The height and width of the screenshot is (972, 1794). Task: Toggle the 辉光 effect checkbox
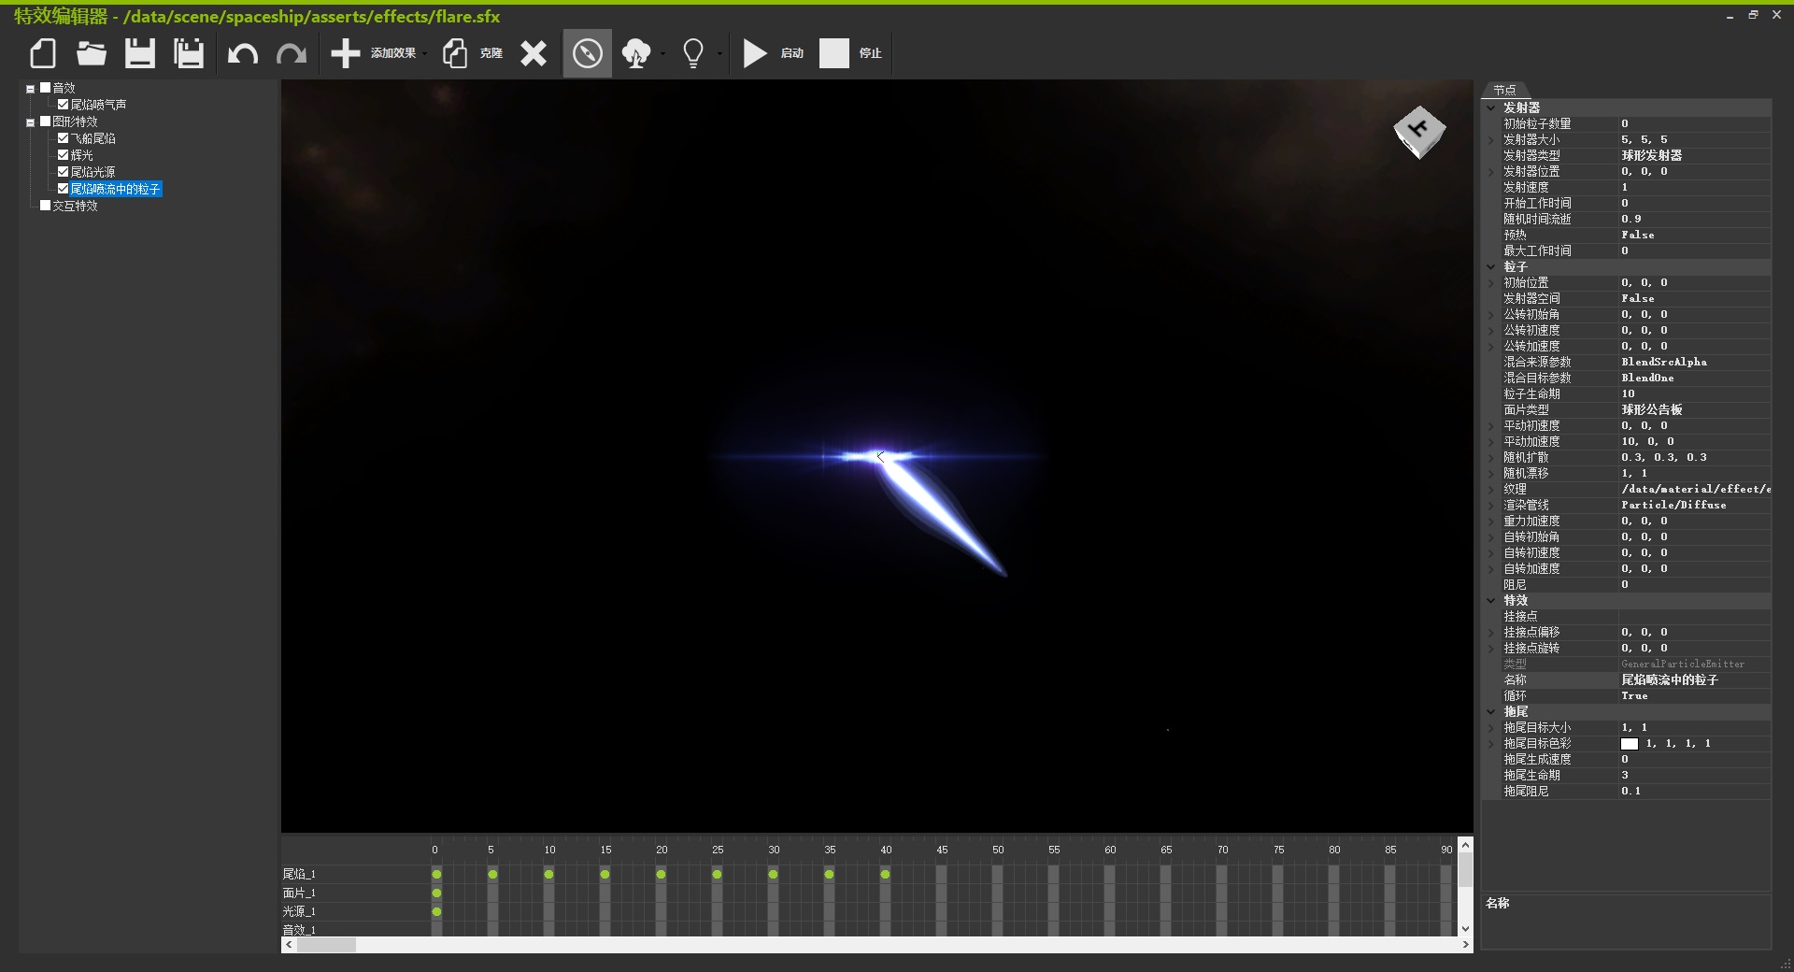[64, 155]
